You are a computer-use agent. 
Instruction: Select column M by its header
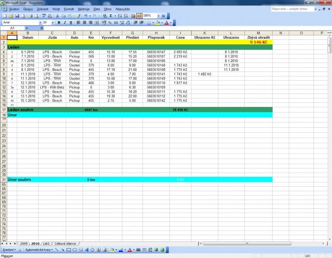pos(258,33)
